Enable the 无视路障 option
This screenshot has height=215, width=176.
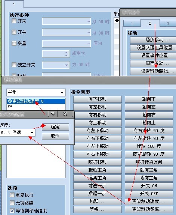click(x=12, y=203)
